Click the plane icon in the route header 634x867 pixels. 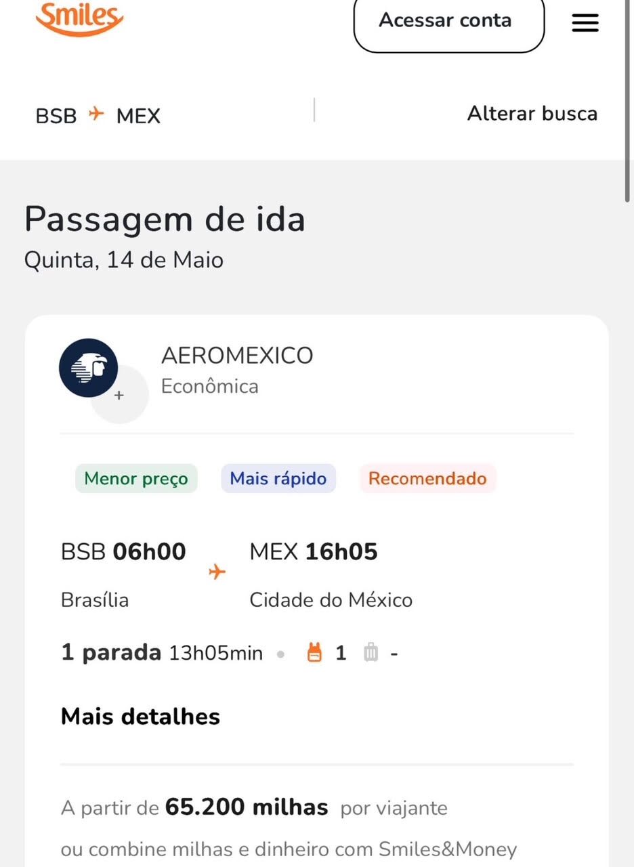point(97,114)
